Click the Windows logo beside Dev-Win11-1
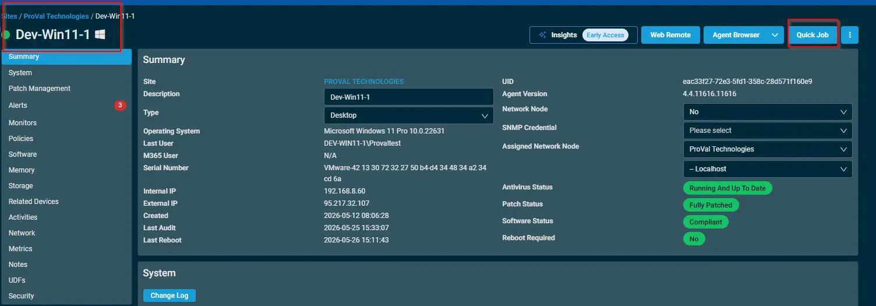876x306 pixels. 100,35
